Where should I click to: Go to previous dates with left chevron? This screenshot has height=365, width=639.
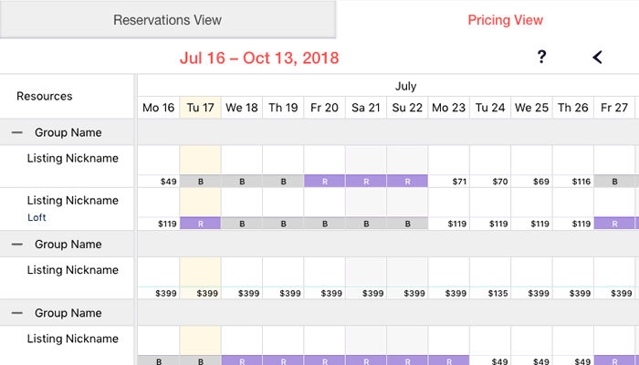pos(597,57)
